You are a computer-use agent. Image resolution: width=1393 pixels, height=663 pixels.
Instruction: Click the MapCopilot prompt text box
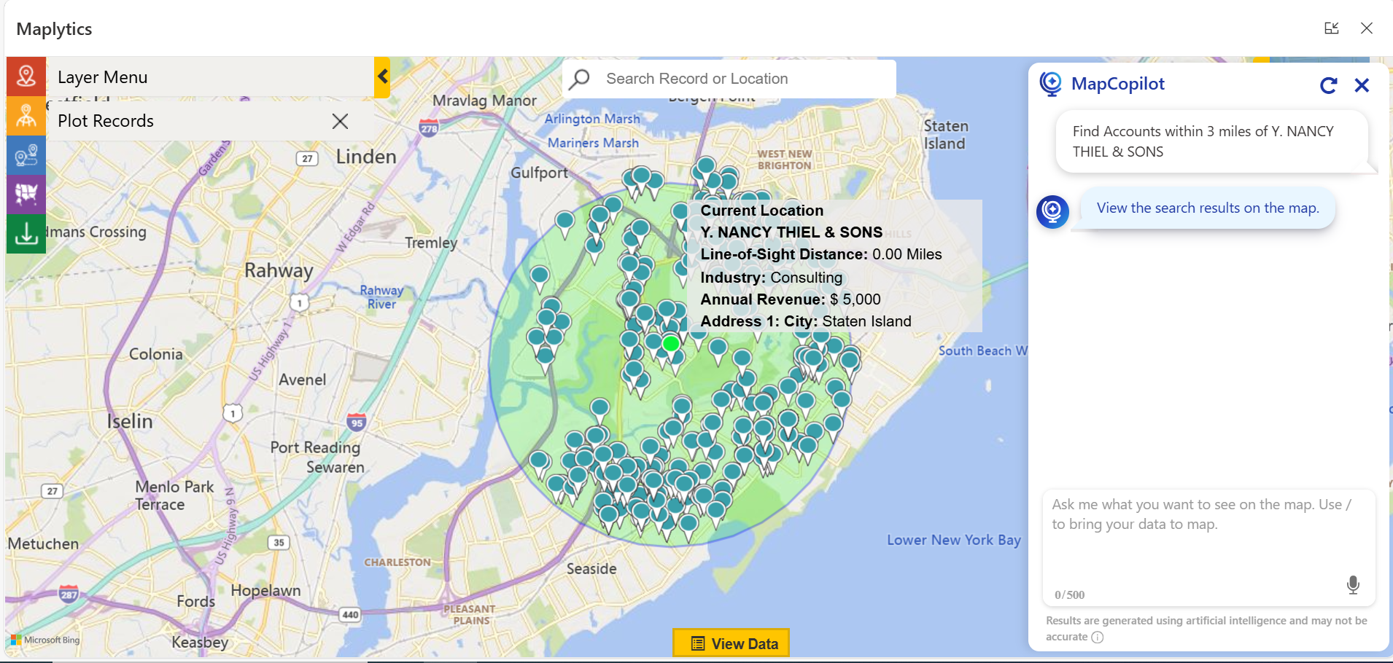click(1208, 539)
